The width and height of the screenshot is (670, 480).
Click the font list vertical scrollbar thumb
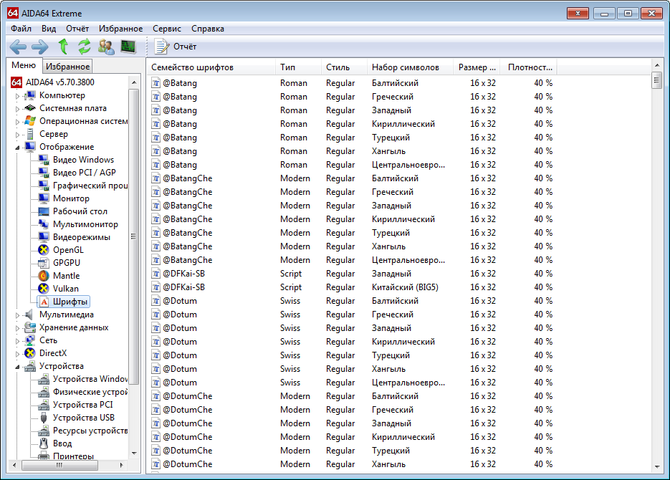(x=657, y=80)
